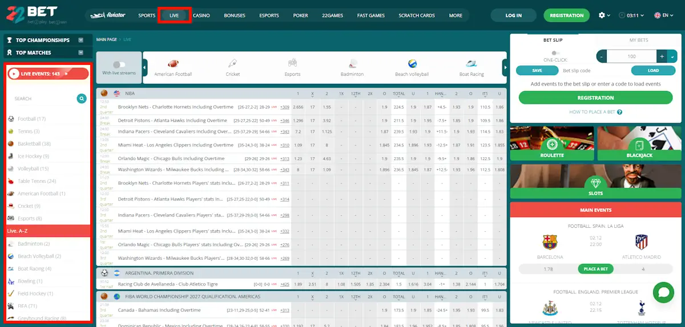
Task: Open the Scratch Cards menu item
Action: tap(417, 15)
